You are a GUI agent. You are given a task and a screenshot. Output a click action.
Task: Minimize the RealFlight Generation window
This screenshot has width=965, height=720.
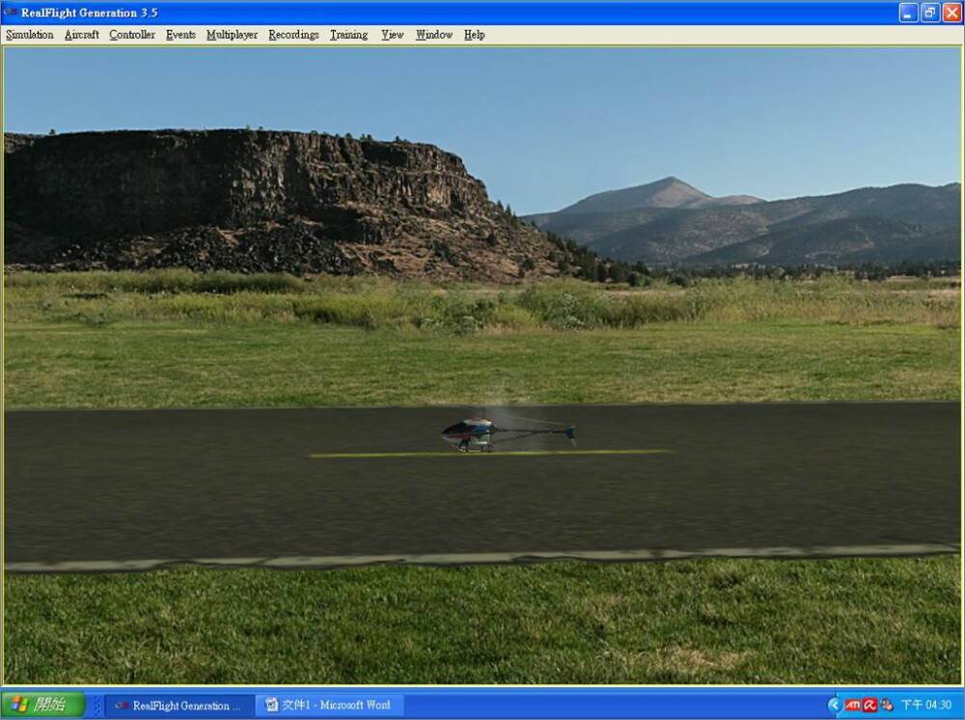pyautogui.click(x=908, y=13)
